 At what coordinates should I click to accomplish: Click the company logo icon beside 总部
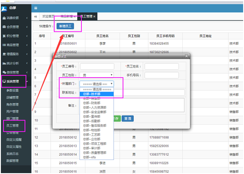[4, 9]
